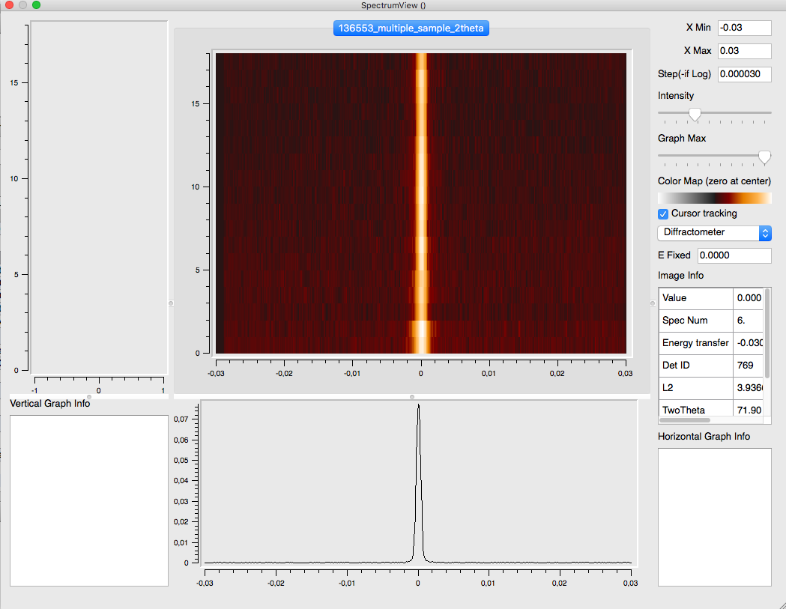
Task: Click the splitter handle left of the heatmap
Action: pos(171,303)
